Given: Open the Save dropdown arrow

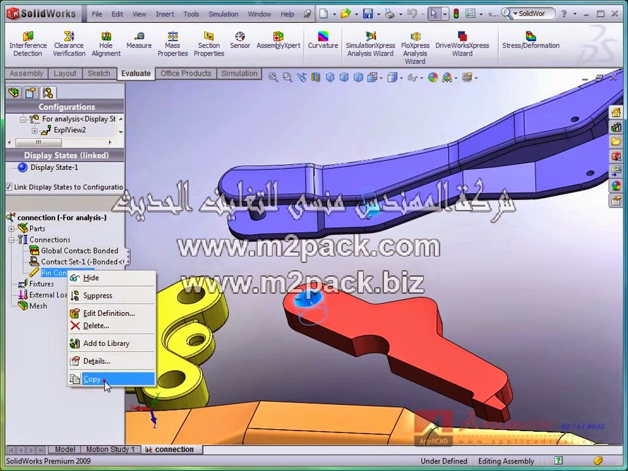Looking at the screenshot, I should pos(378,14).
